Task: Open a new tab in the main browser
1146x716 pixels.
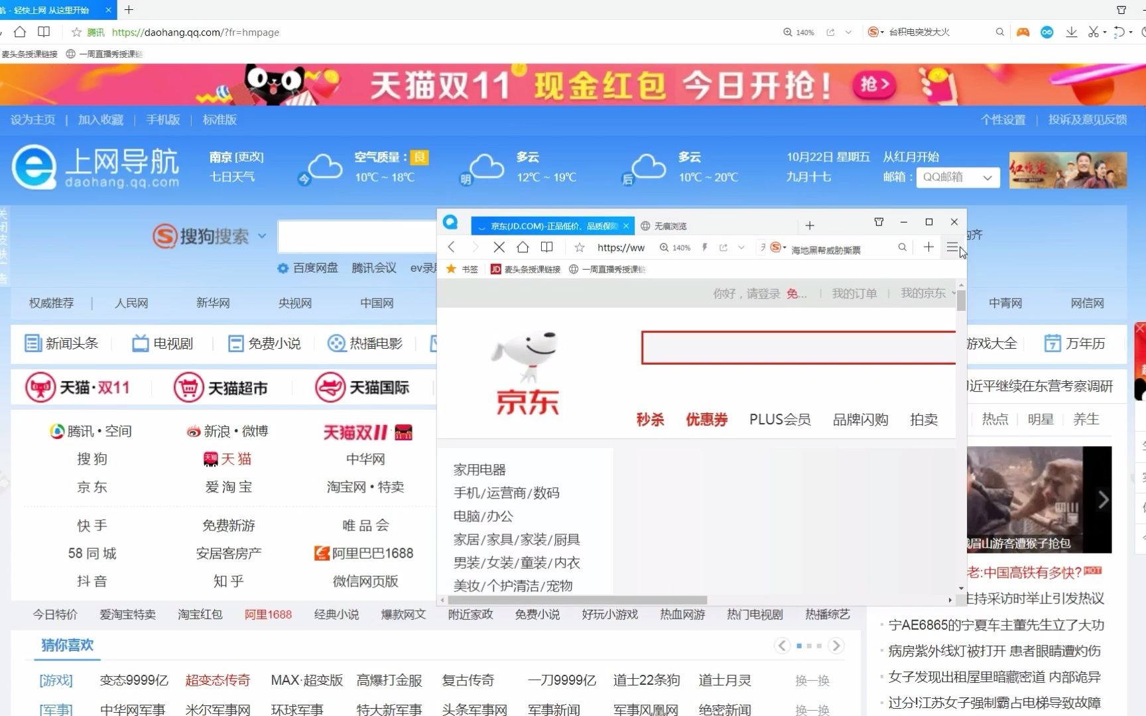Action: pyautogui.click(x=129, y=10)
